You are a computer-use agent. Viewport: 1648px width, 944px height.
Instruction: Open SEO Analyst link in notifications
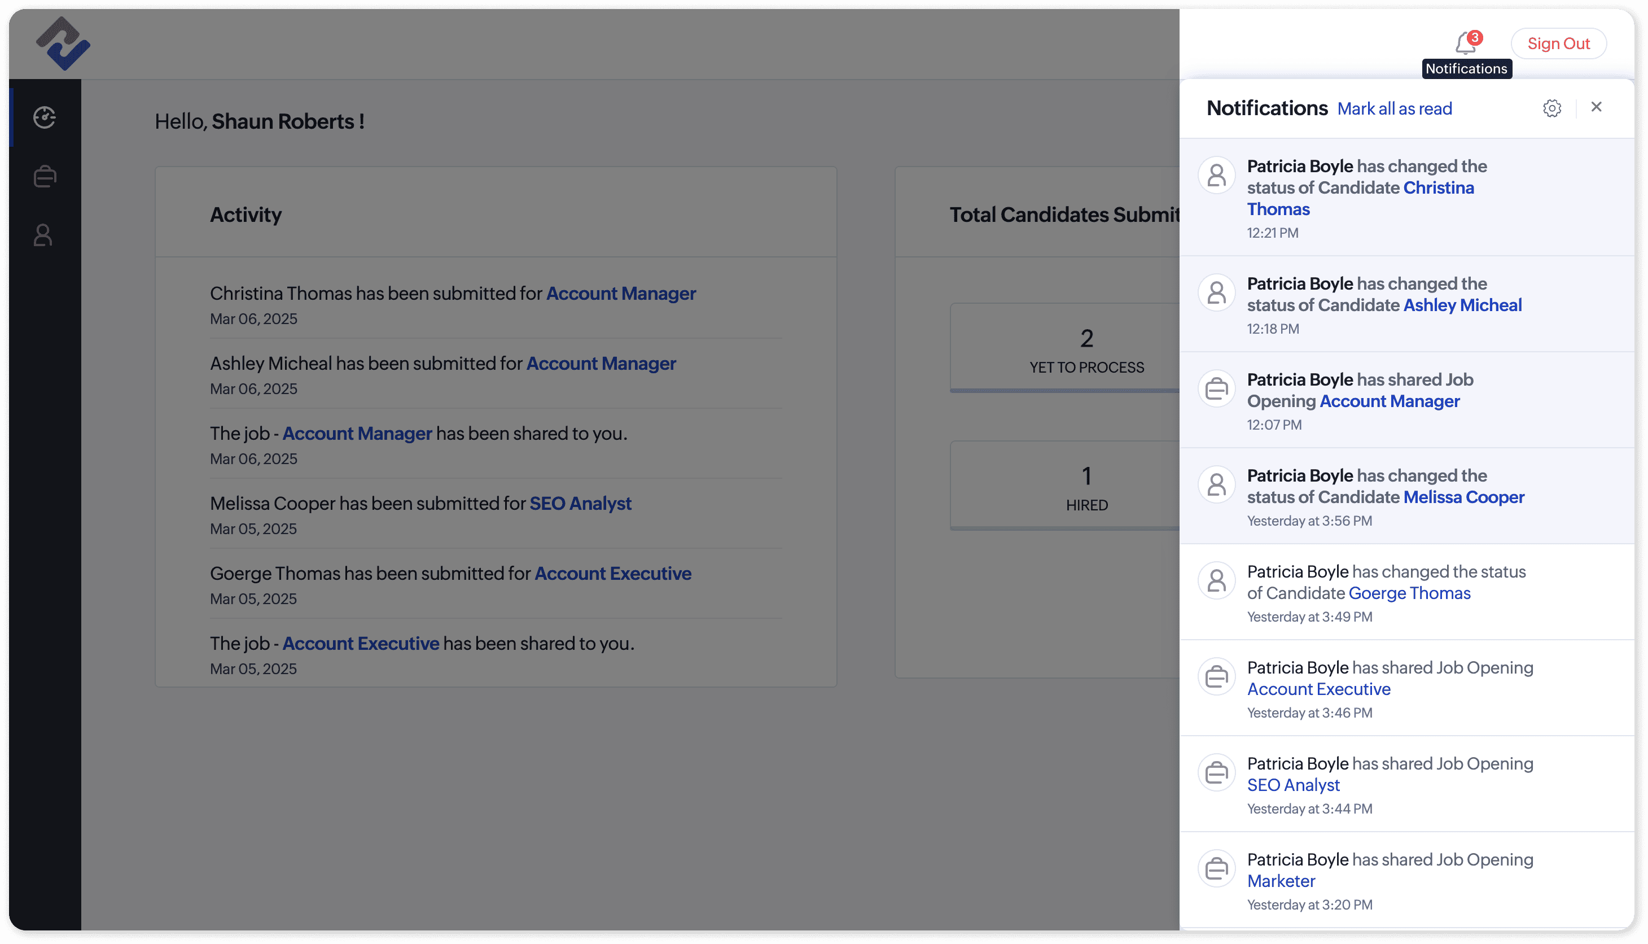pyautogui.click(x=1293, y=785)
